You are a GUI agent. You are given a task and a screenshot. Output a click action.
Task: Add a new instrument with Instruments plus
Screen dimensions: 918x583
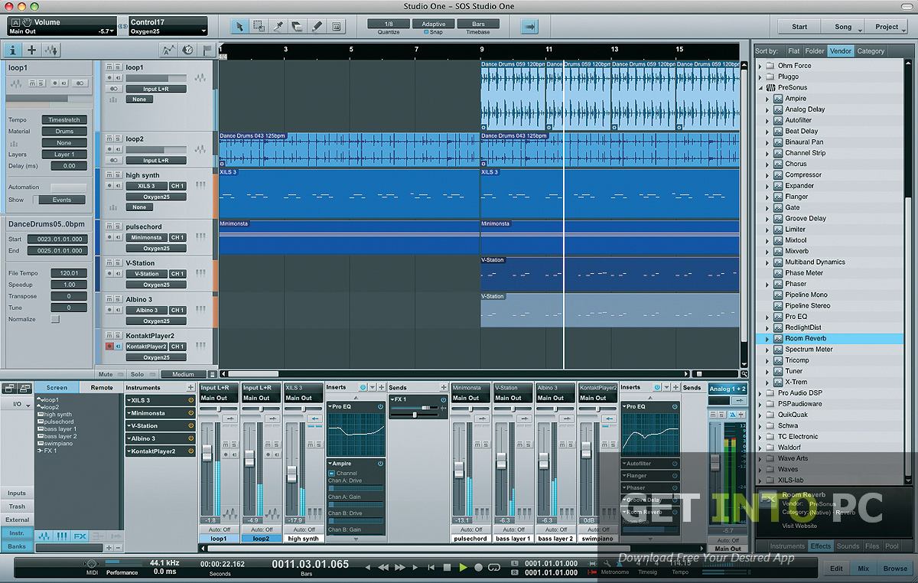coord(190,388)
